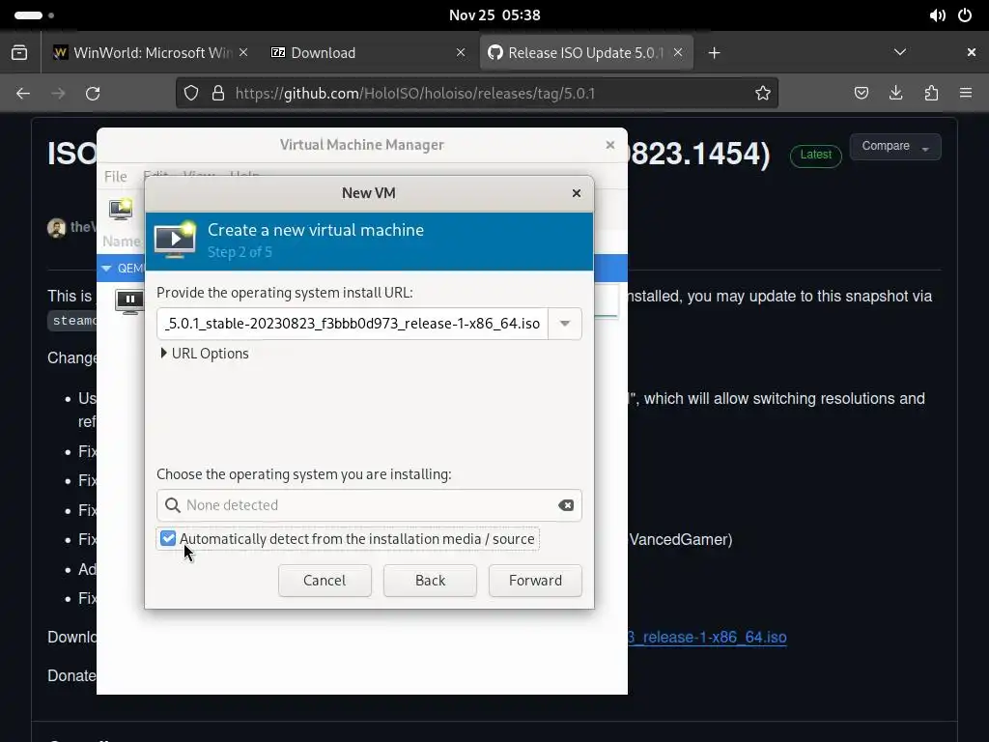The width and height of the screenshot is (989, 742).
Task: Click the browser forward arrow
Action: pyautogui.click(x=58, y=94)
